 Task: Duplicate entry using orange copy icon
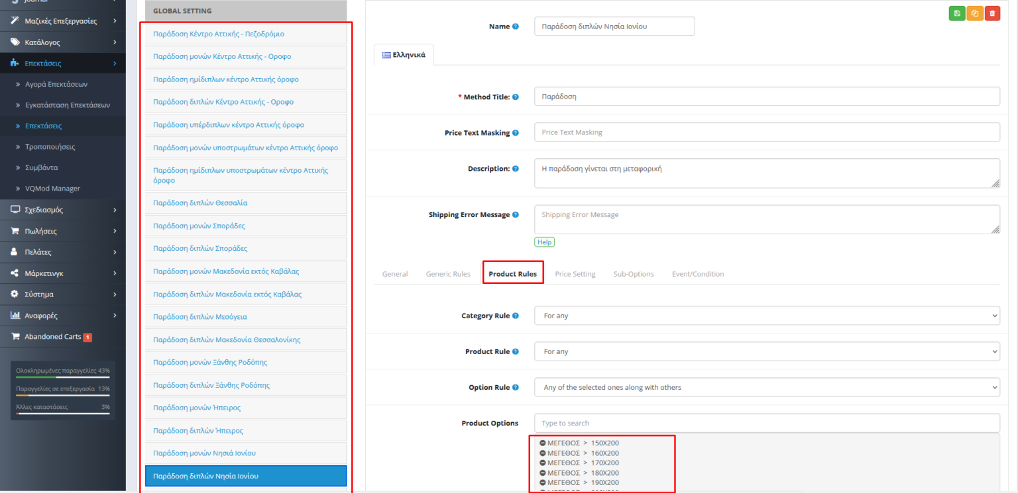[974, 13]
